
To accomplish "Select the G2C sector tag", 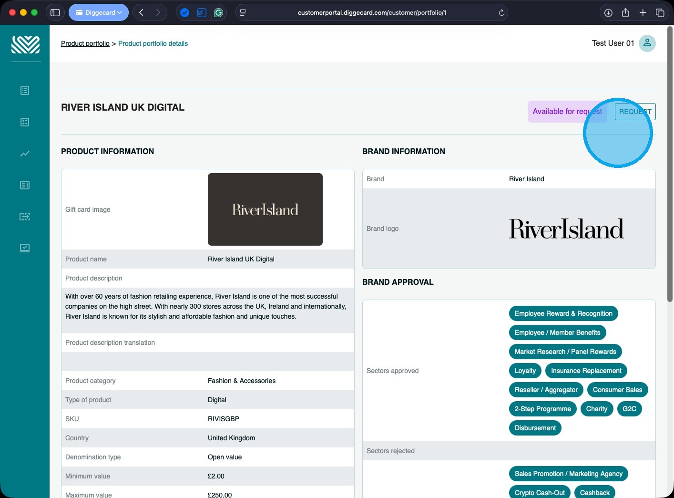I will click(x=629, y=409).
